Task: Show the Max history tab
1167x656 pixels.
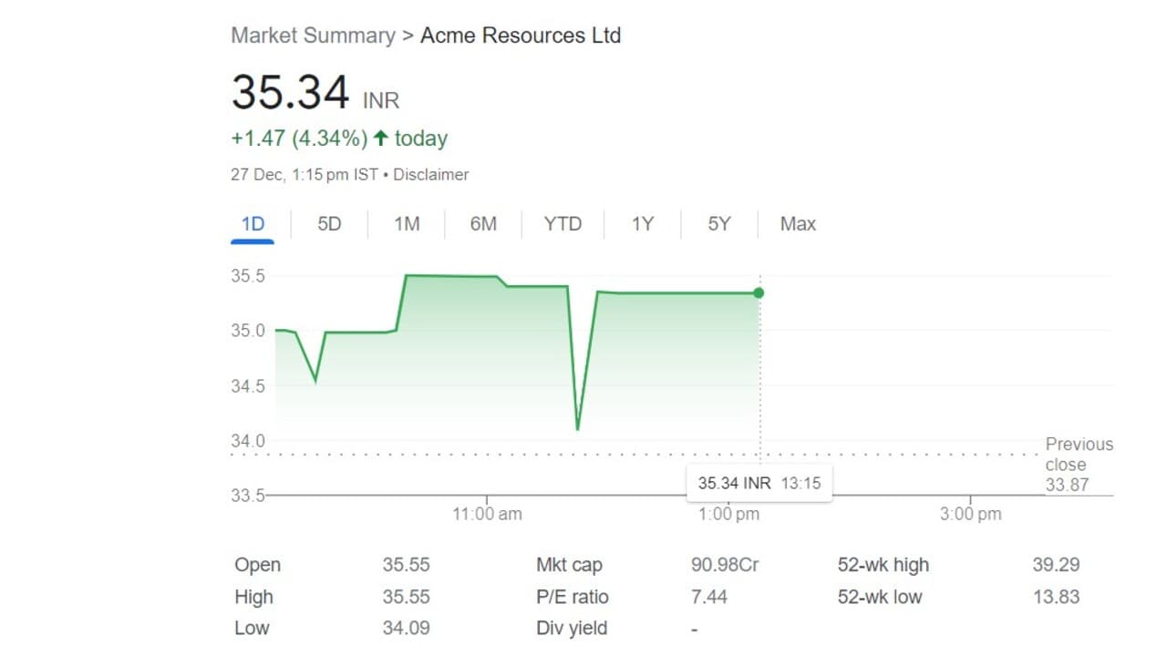Action: coord(798,224)
